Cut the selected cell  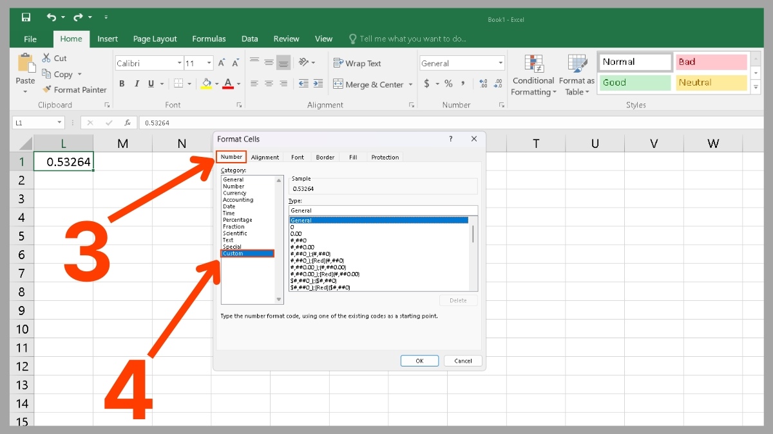tap(54, 58)
